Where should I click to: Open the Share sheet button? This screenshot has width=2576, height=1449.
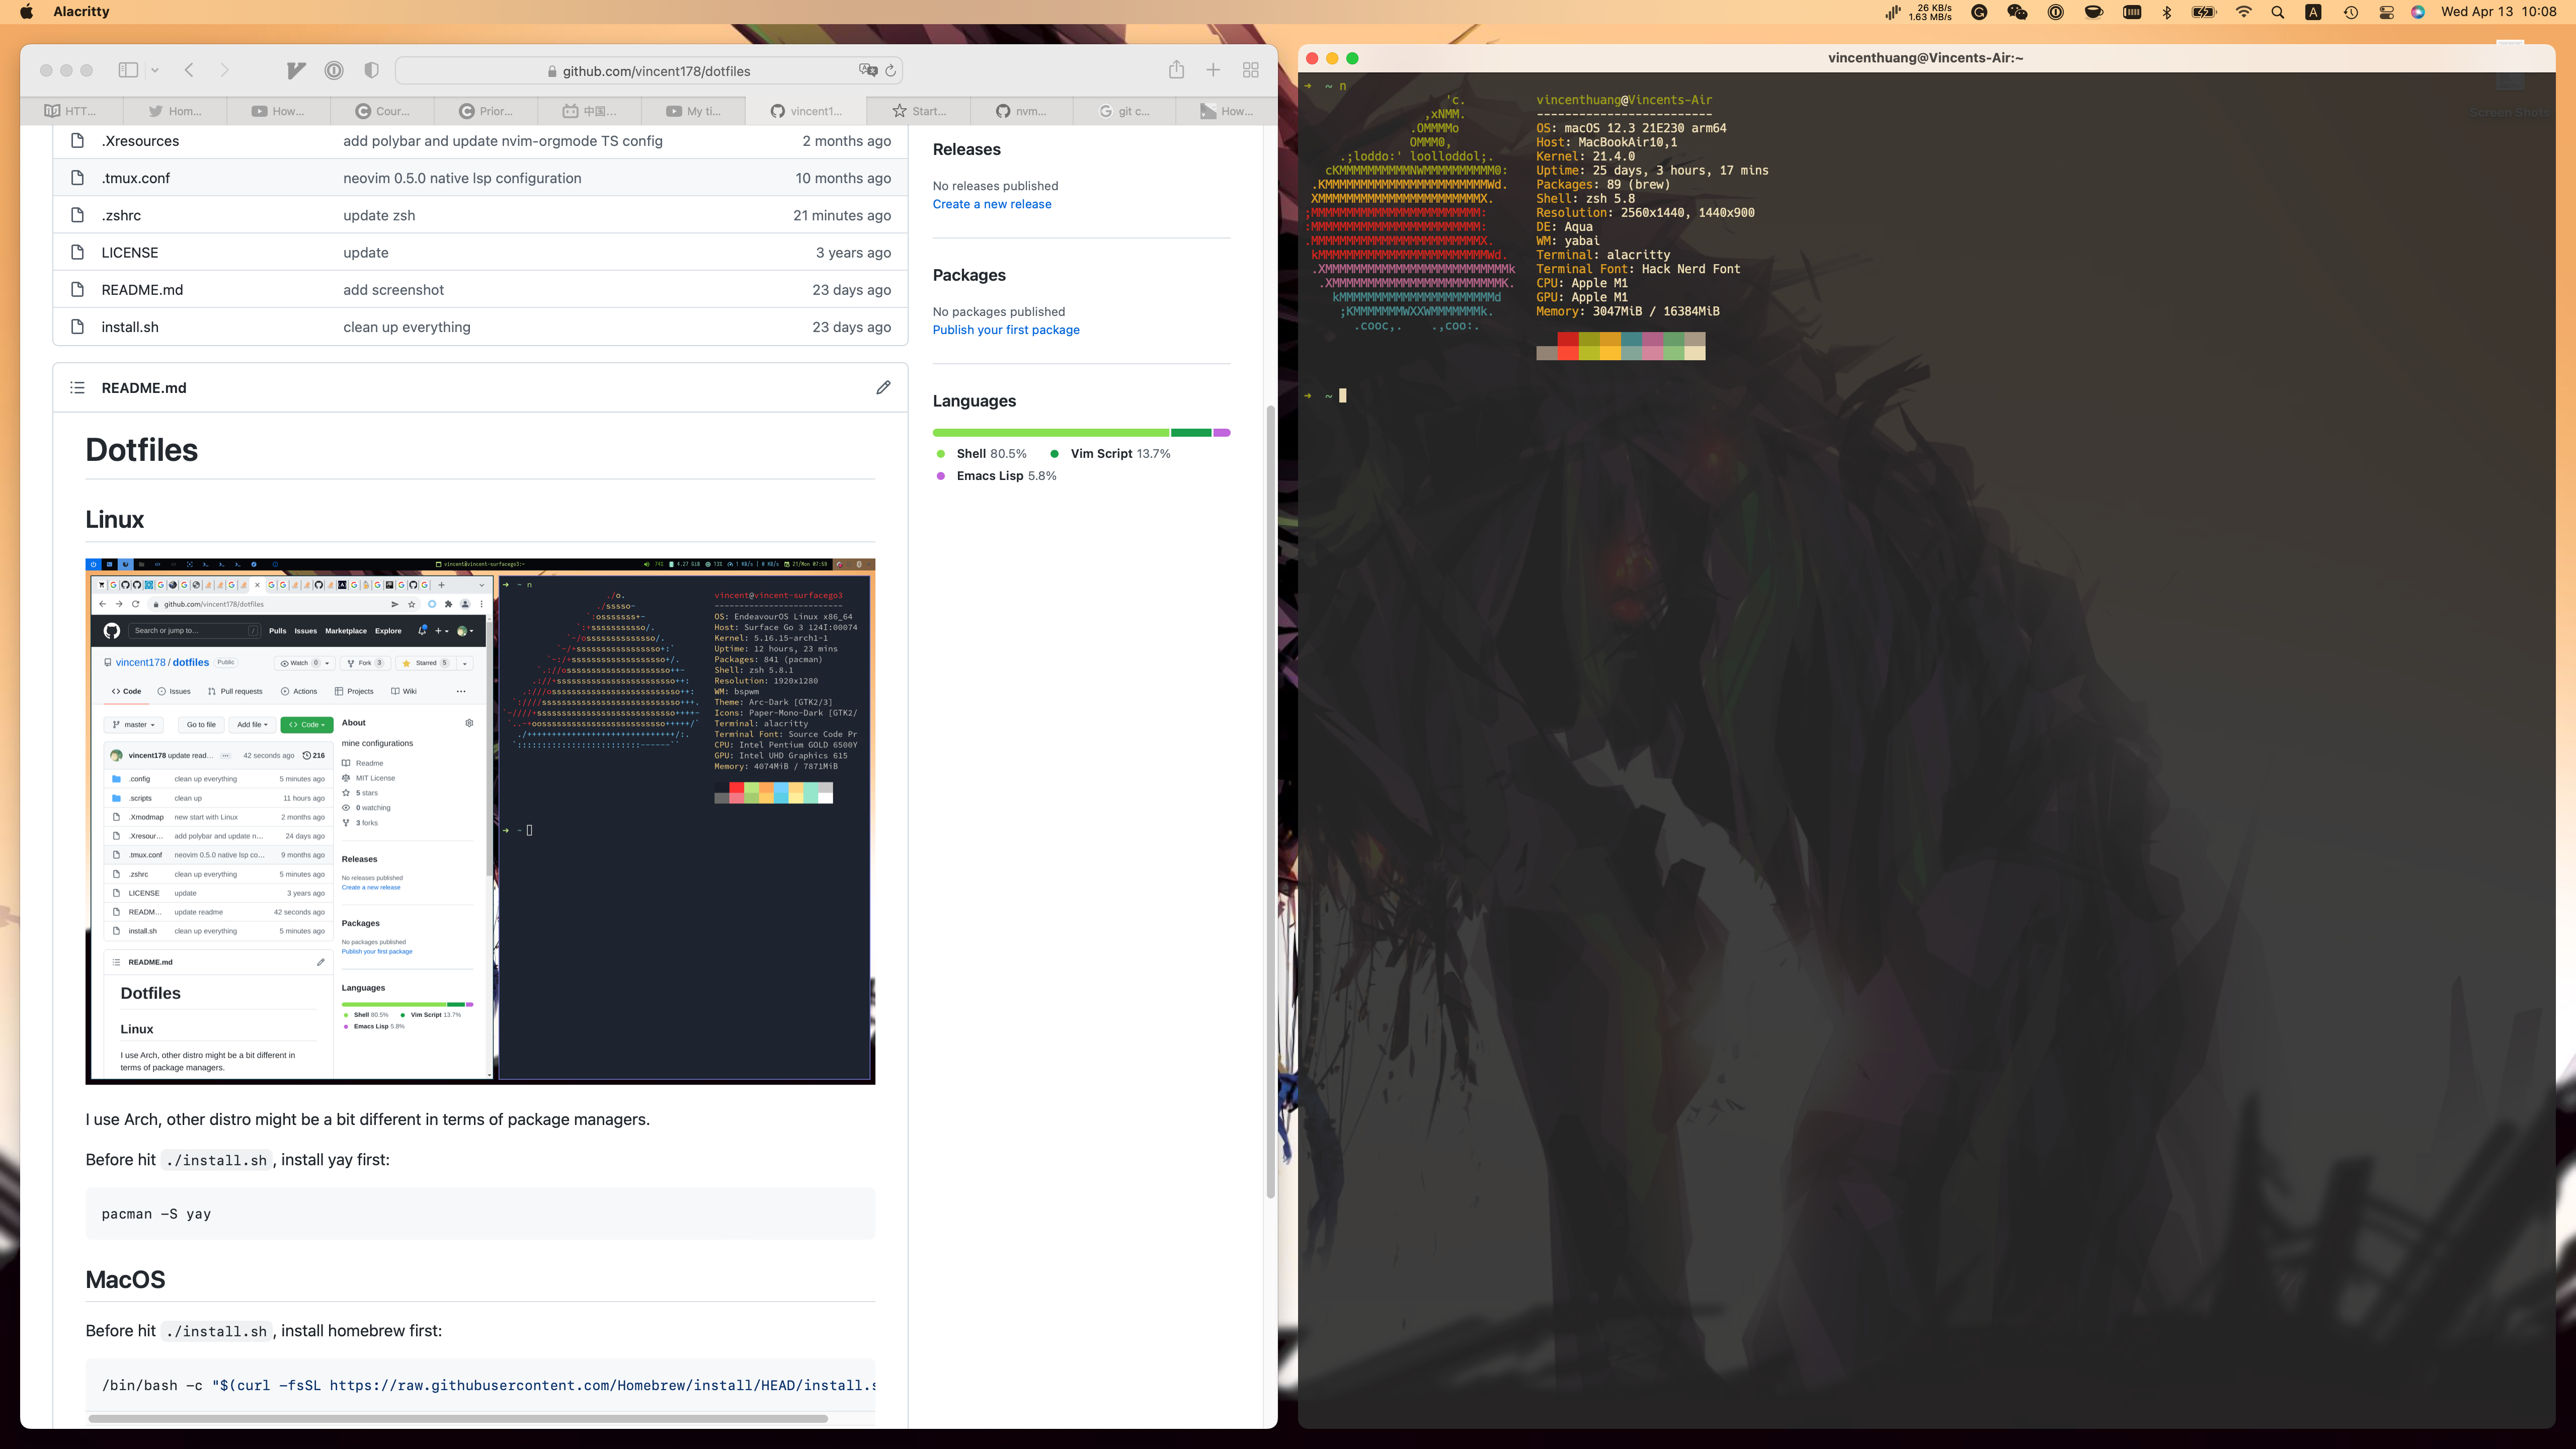pos(1176,70)
